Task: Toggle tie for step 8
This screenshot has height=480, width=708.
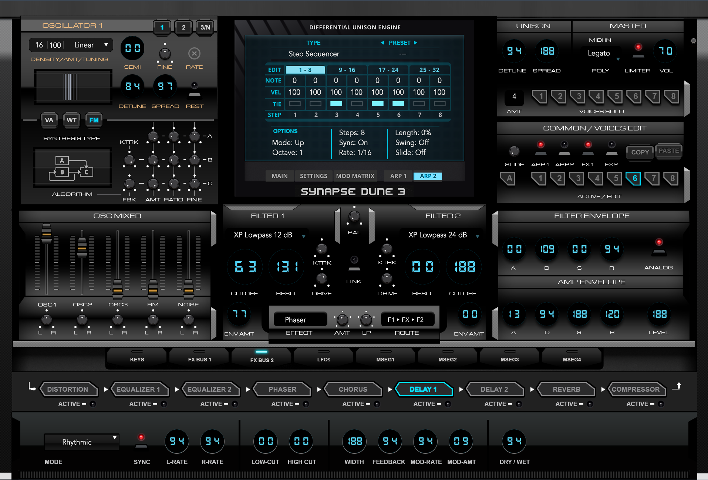Action: click(x=439, y=104)
